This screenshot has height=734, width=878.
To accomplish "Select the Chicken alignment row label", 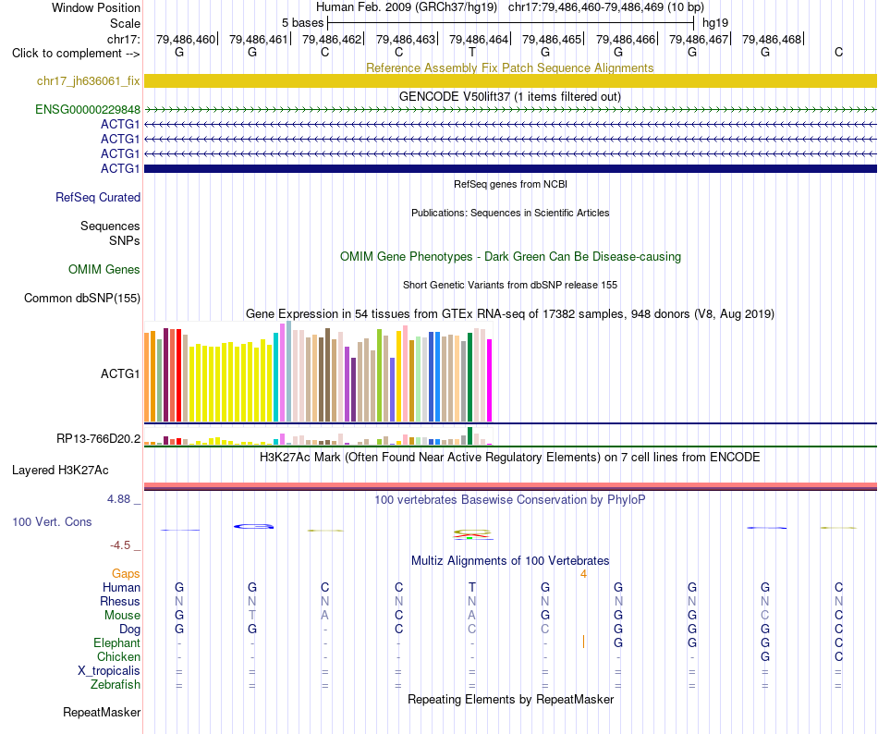I will point(118,656).
